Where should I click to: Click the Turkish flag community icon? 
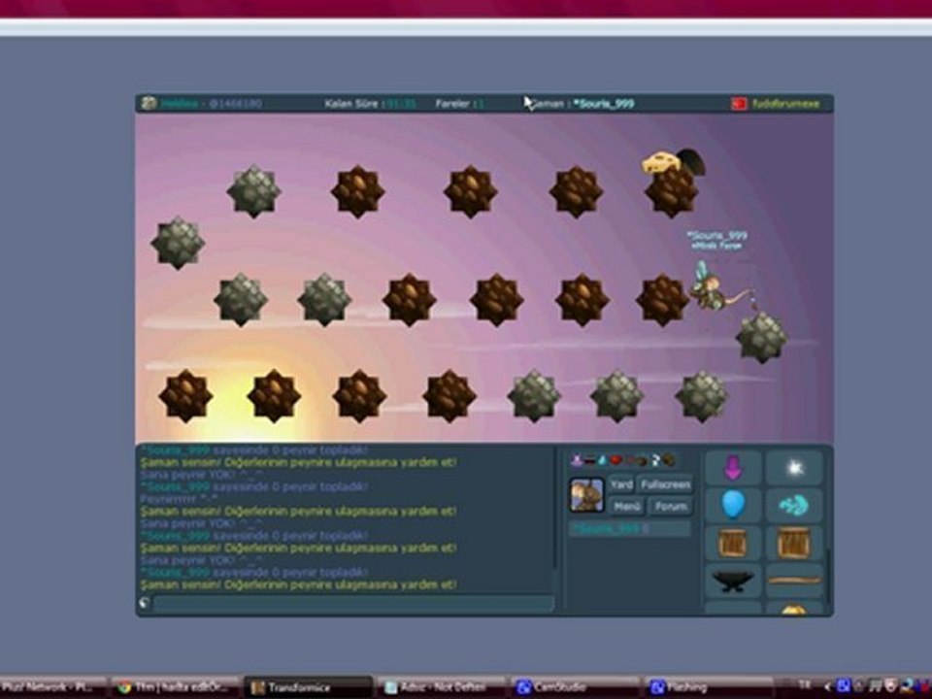point(739,104)
